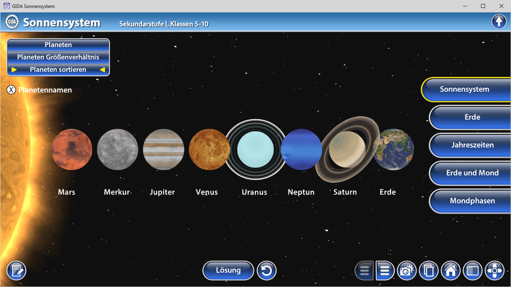The width and height of the screenshot is (511, 287).
Task: Click the up arrow icon in header
Action: (499, 22)
